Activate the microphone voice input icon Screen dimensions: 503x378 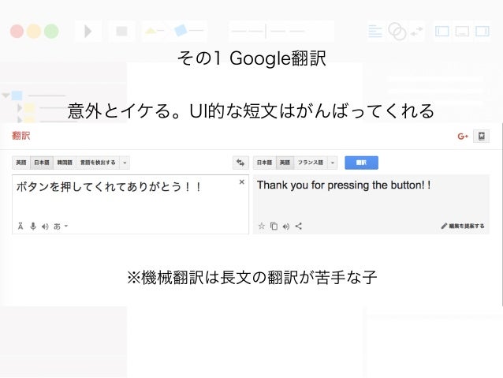(x=33, y=226)
